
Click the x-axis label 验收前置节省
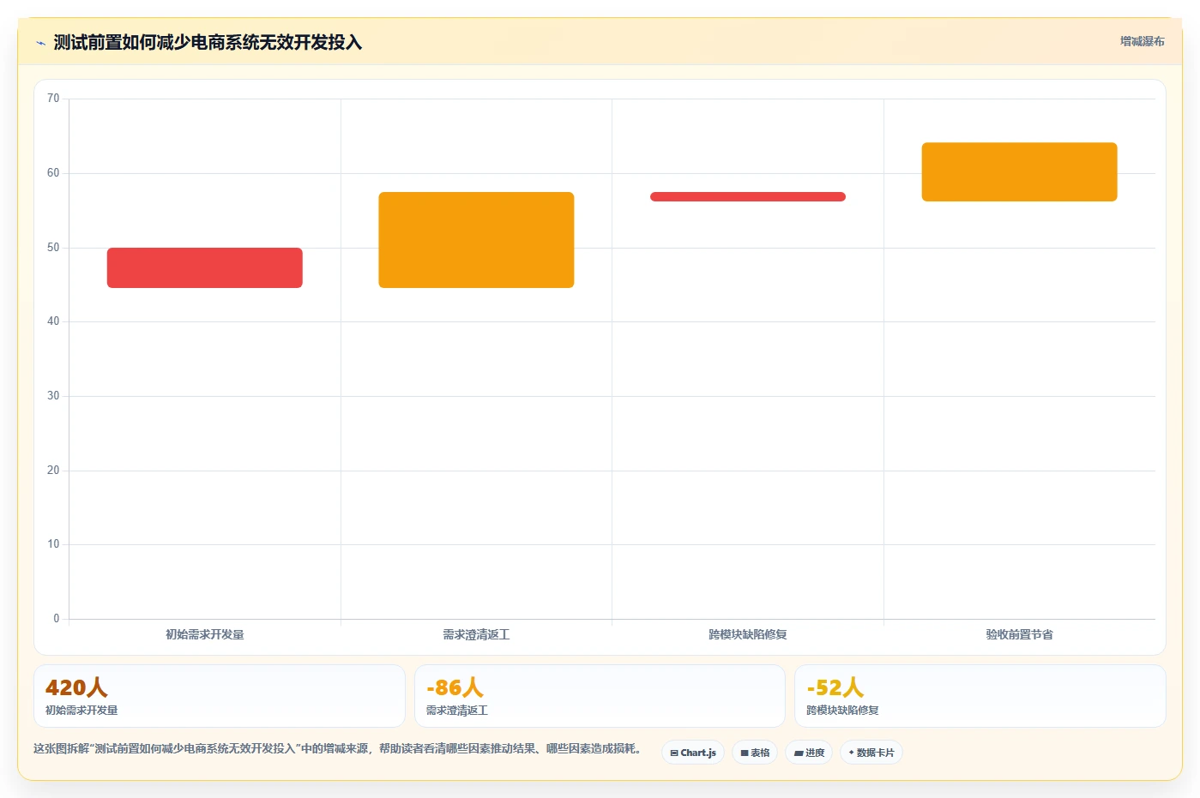tap(1019, 634)
